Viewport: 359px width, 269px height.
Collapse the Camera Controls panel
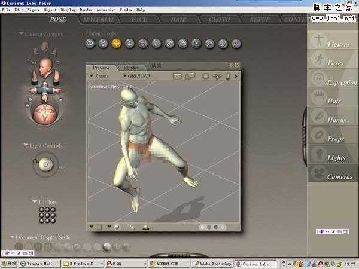tap(22, 34)
